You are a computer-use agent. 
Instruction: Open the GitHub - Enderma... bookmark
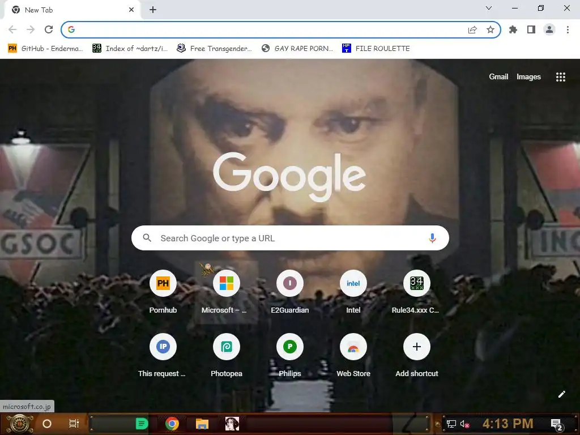point(45,49)
